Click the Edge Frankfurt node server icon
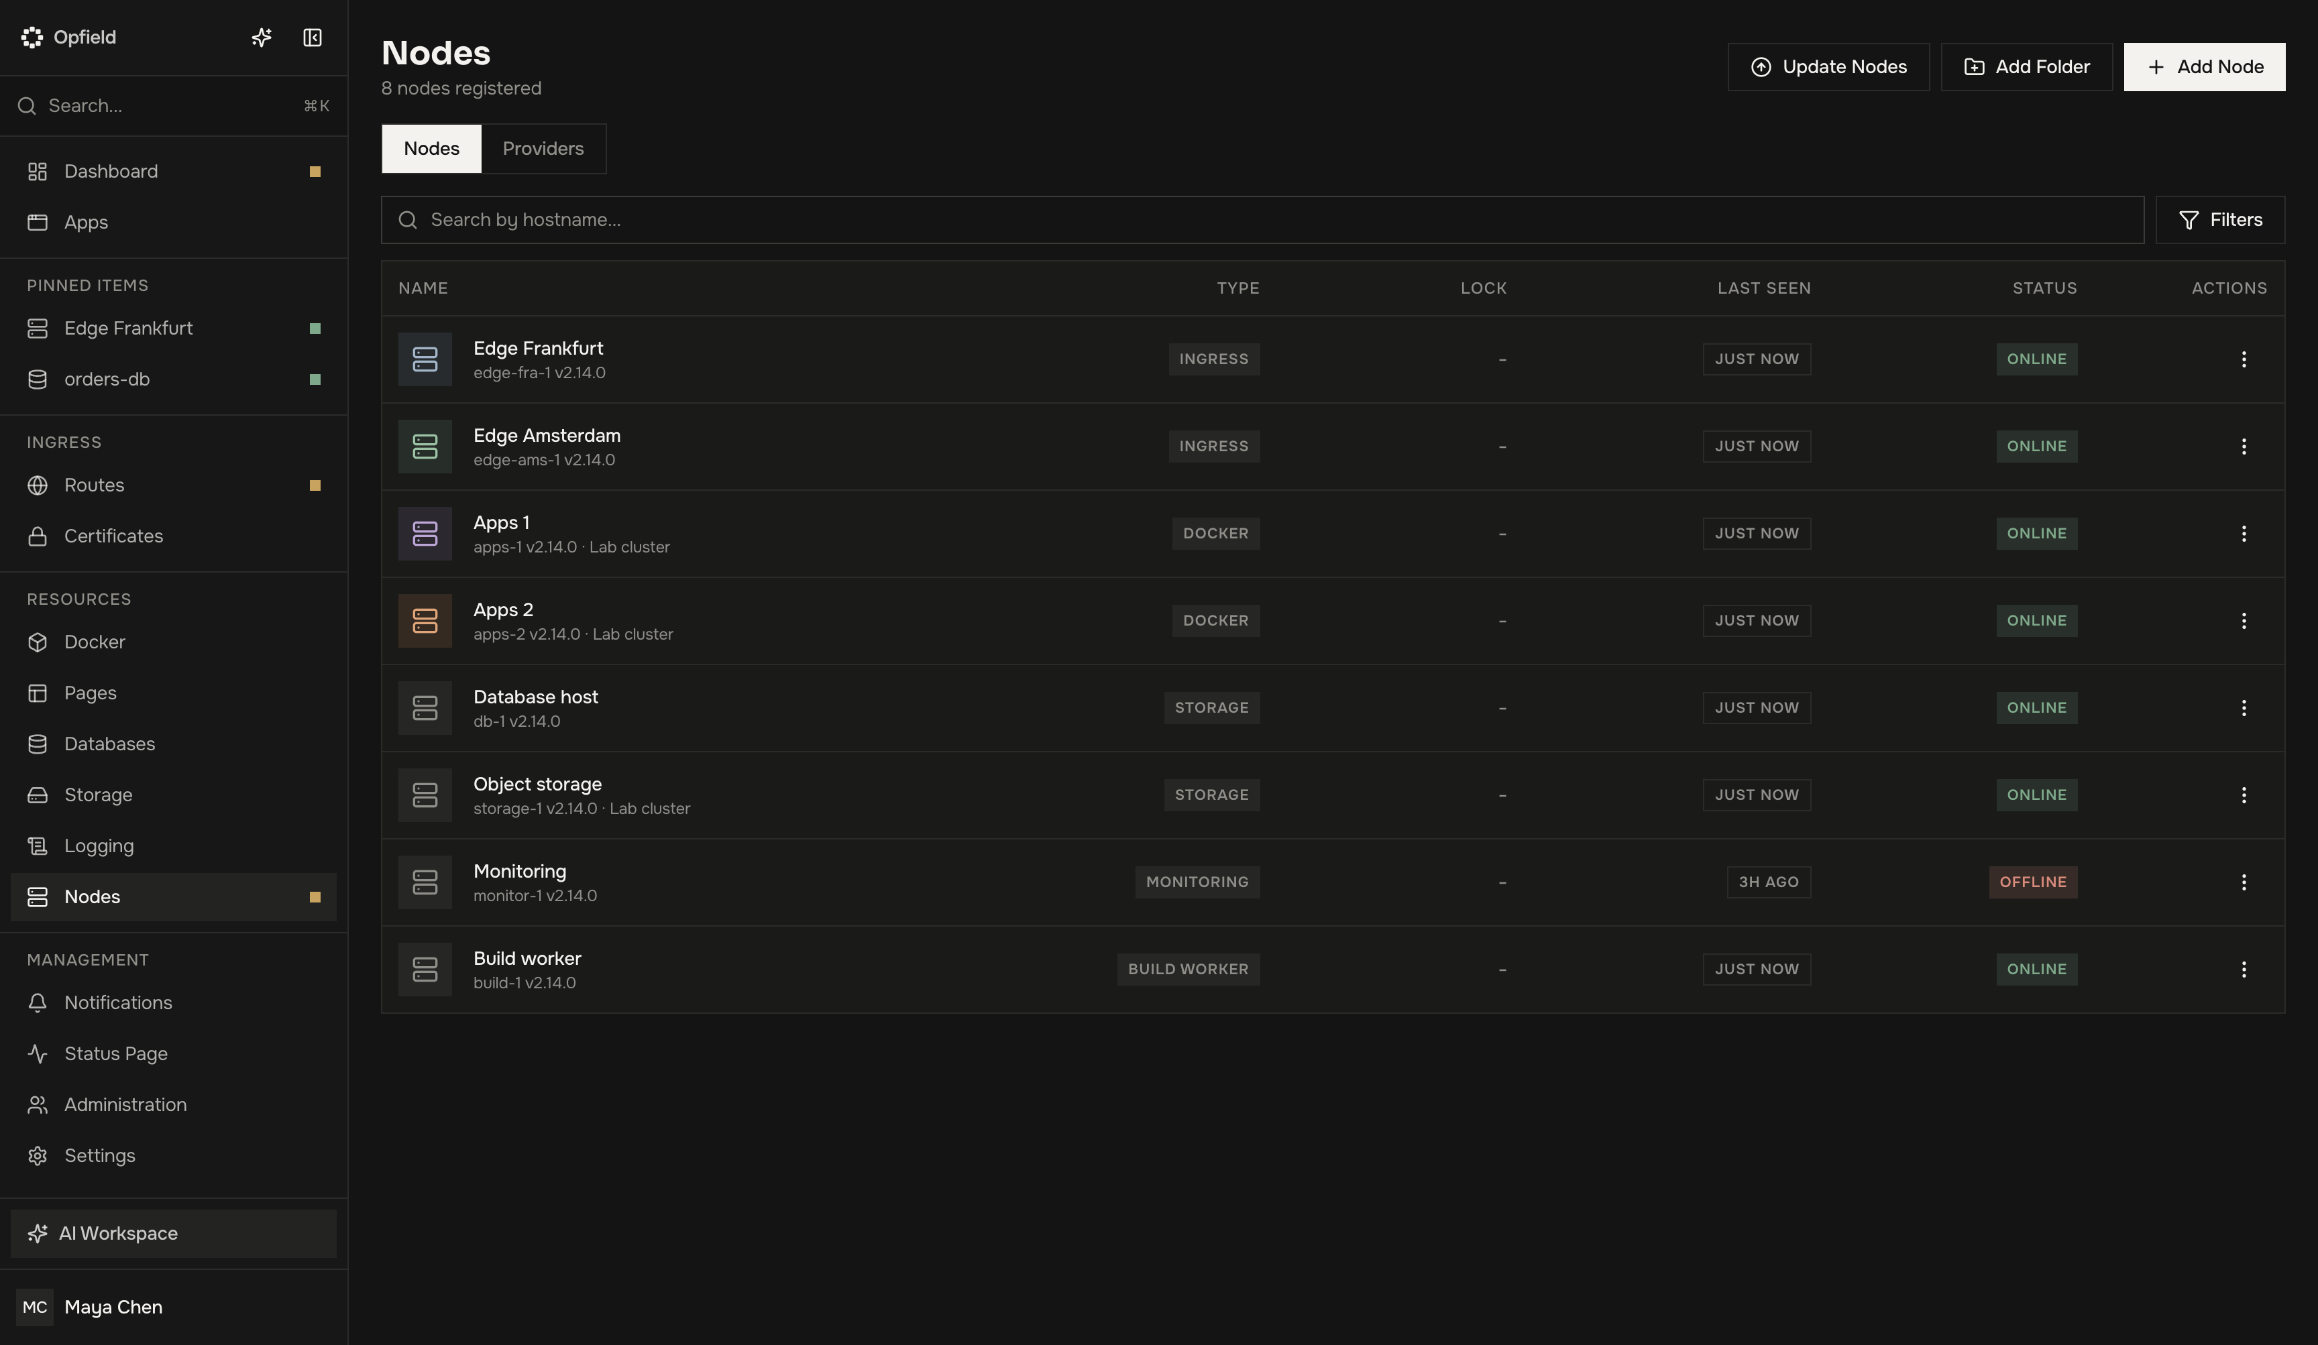 tap(425, 359)
